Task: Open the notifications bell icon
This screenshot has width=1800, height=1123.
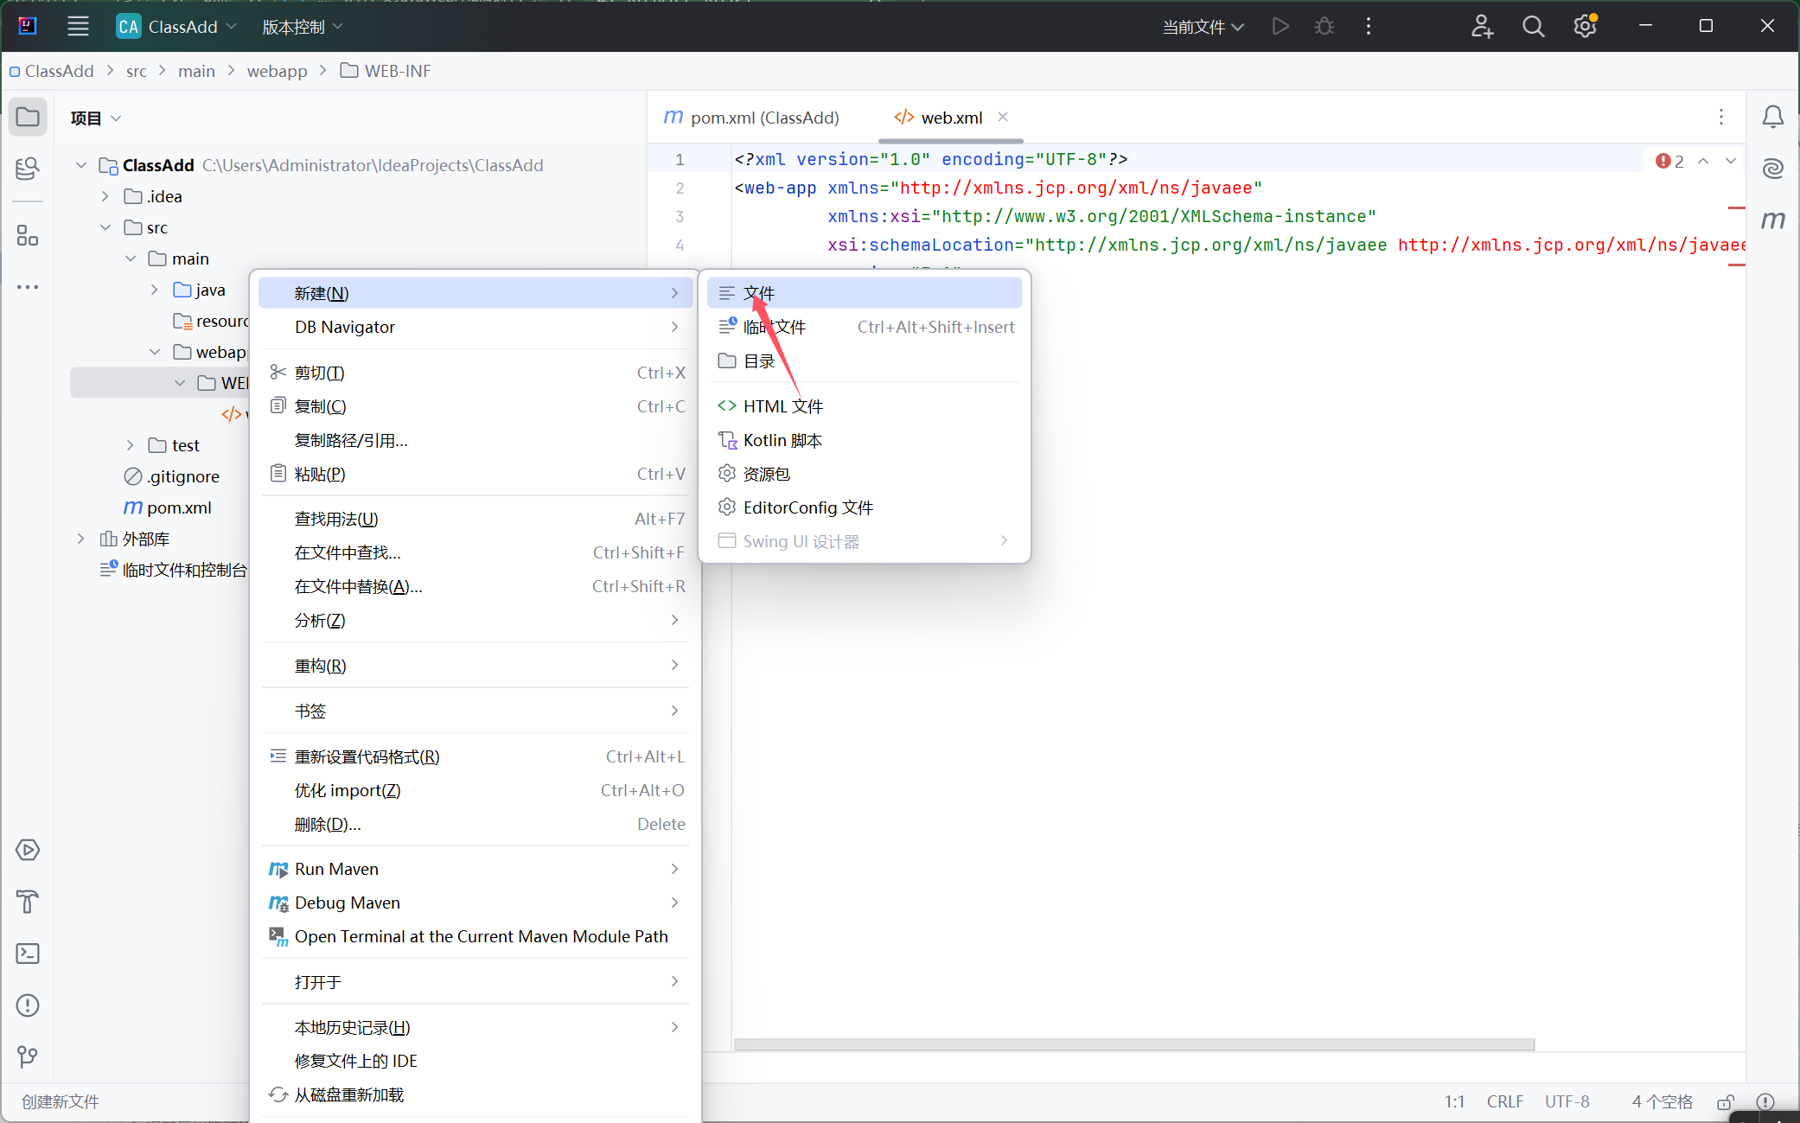Action: tap(1772, 117)
